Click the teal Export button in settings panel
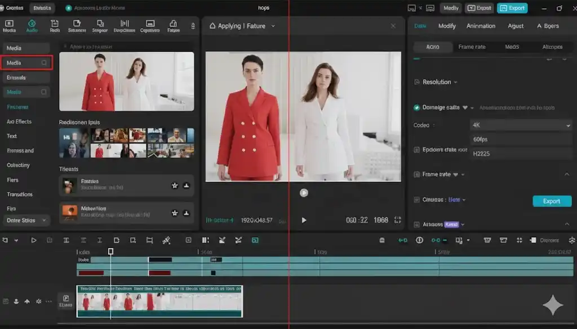The height and width of the screenshot is (329, 577). (x=552, y=201)
